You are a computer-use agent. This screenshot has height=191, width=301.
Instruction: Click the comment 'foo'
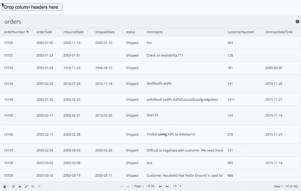click(149, 43)
